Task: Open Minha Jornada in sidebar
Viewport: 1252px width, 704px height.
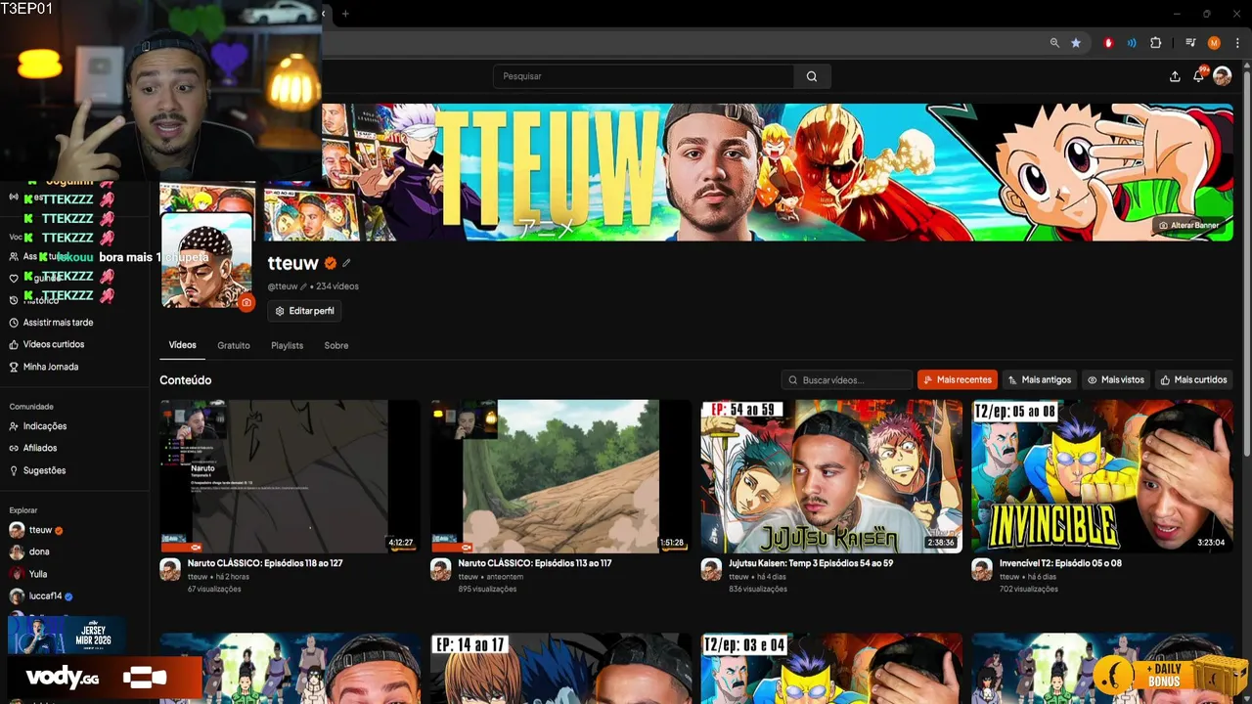Action: (51, 367)
